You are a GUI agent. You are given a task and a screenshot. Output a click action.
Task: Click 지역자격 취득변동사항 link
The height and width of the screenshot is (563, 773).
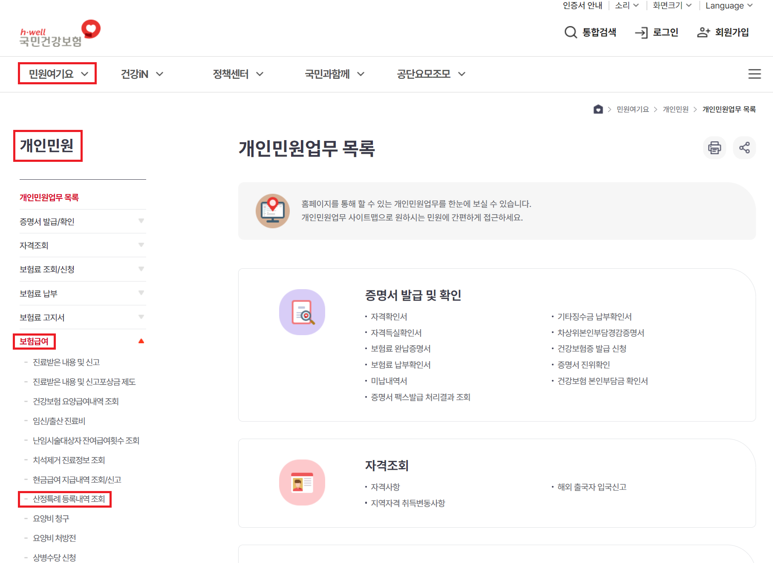tap(408, 503)
